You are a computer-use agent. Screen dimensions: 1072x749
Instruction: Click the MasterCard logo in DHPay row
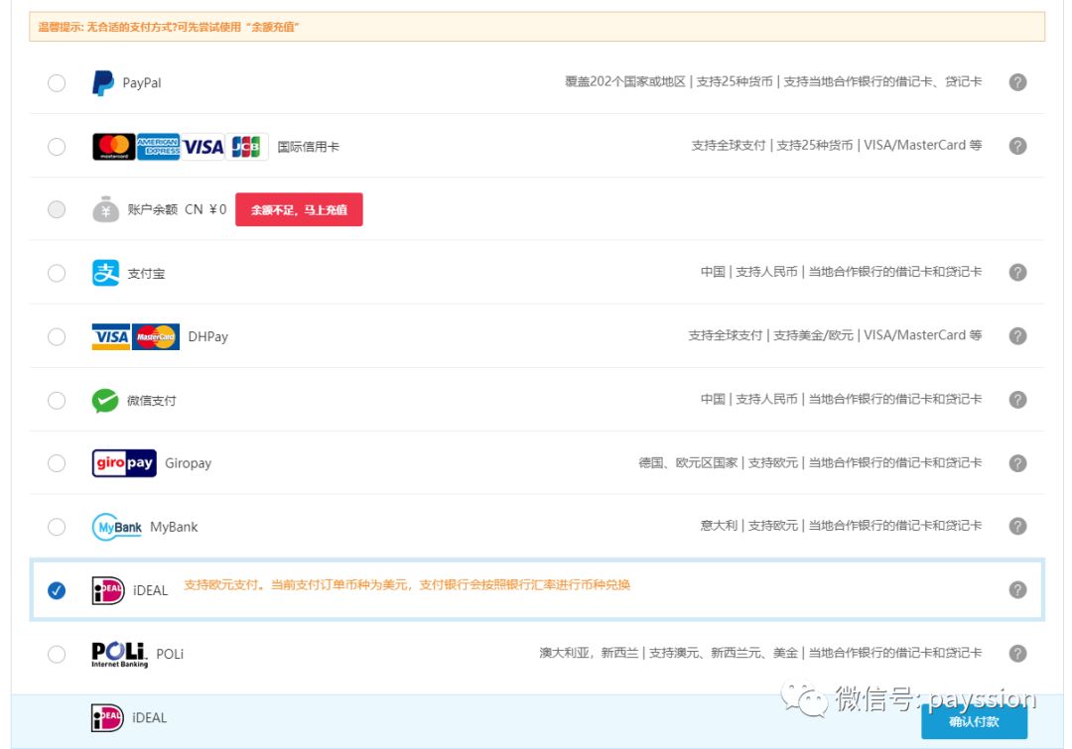[156, 337]
